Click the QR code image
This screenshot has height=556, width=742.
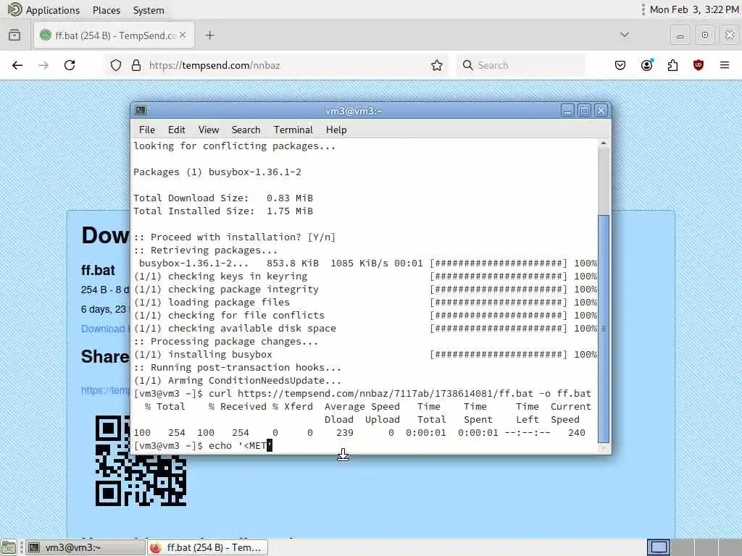[141, 460]
